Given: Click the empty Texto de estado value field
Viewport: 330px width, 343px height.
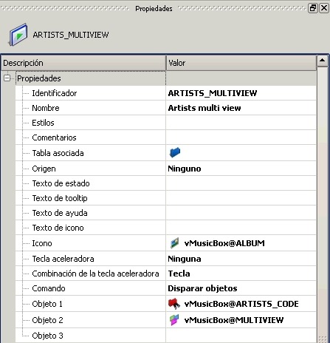Looking at the screenshot, I should tap(241, 183).
